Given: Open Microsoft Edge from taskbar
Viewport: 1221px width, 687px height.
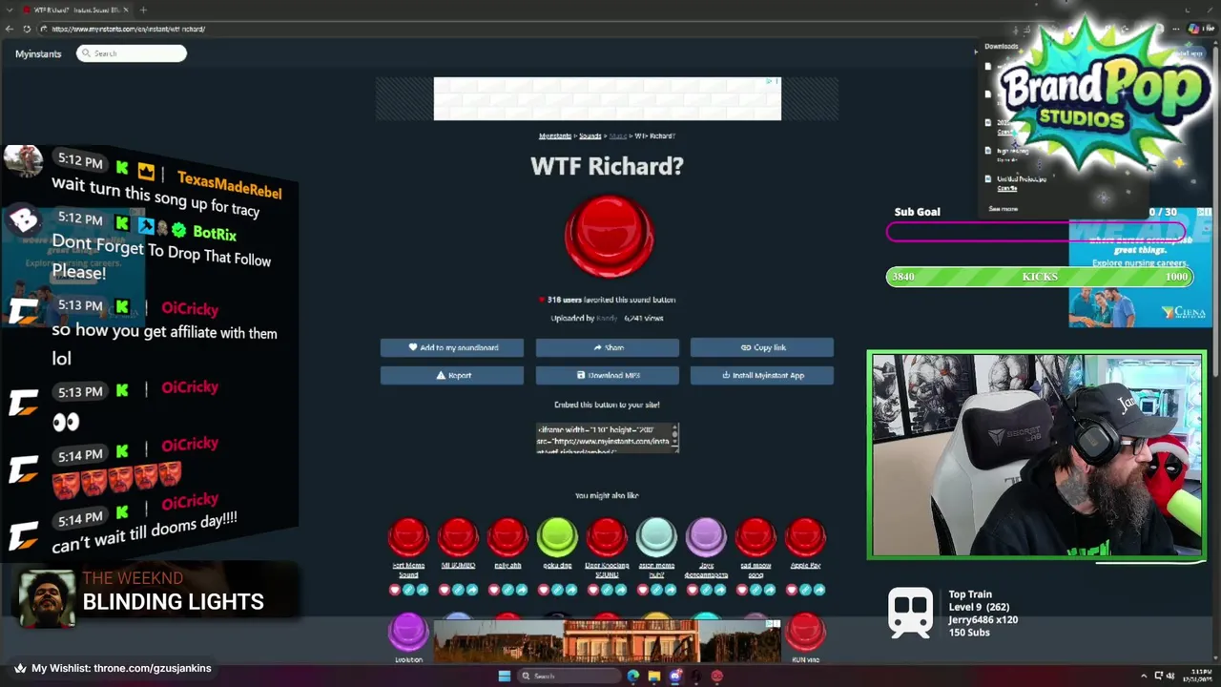Looking at the screenshot, I should [633, 676].
